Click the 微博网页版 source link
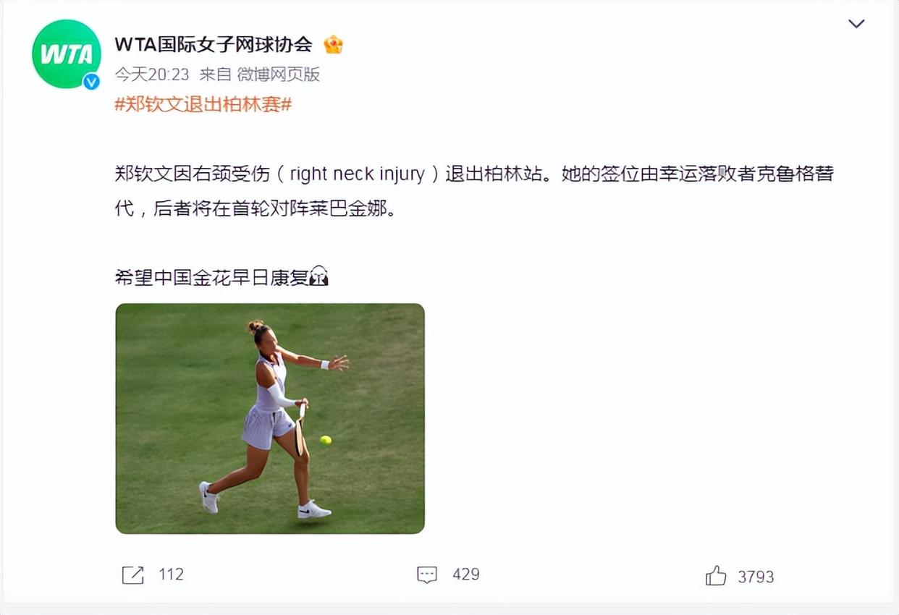Screen dimensions: 899x615 point(278,75)
